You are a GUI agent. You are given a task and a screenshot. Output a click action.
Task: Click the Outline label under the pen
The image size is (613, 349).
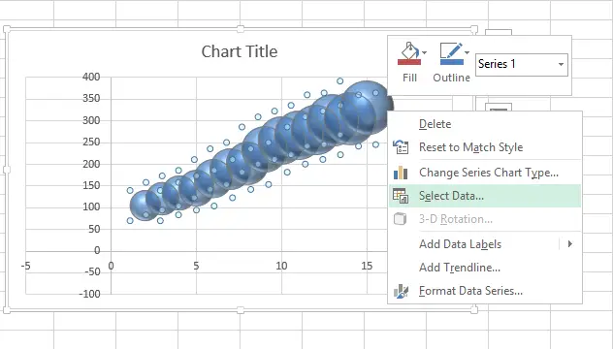tap(452, 78)
